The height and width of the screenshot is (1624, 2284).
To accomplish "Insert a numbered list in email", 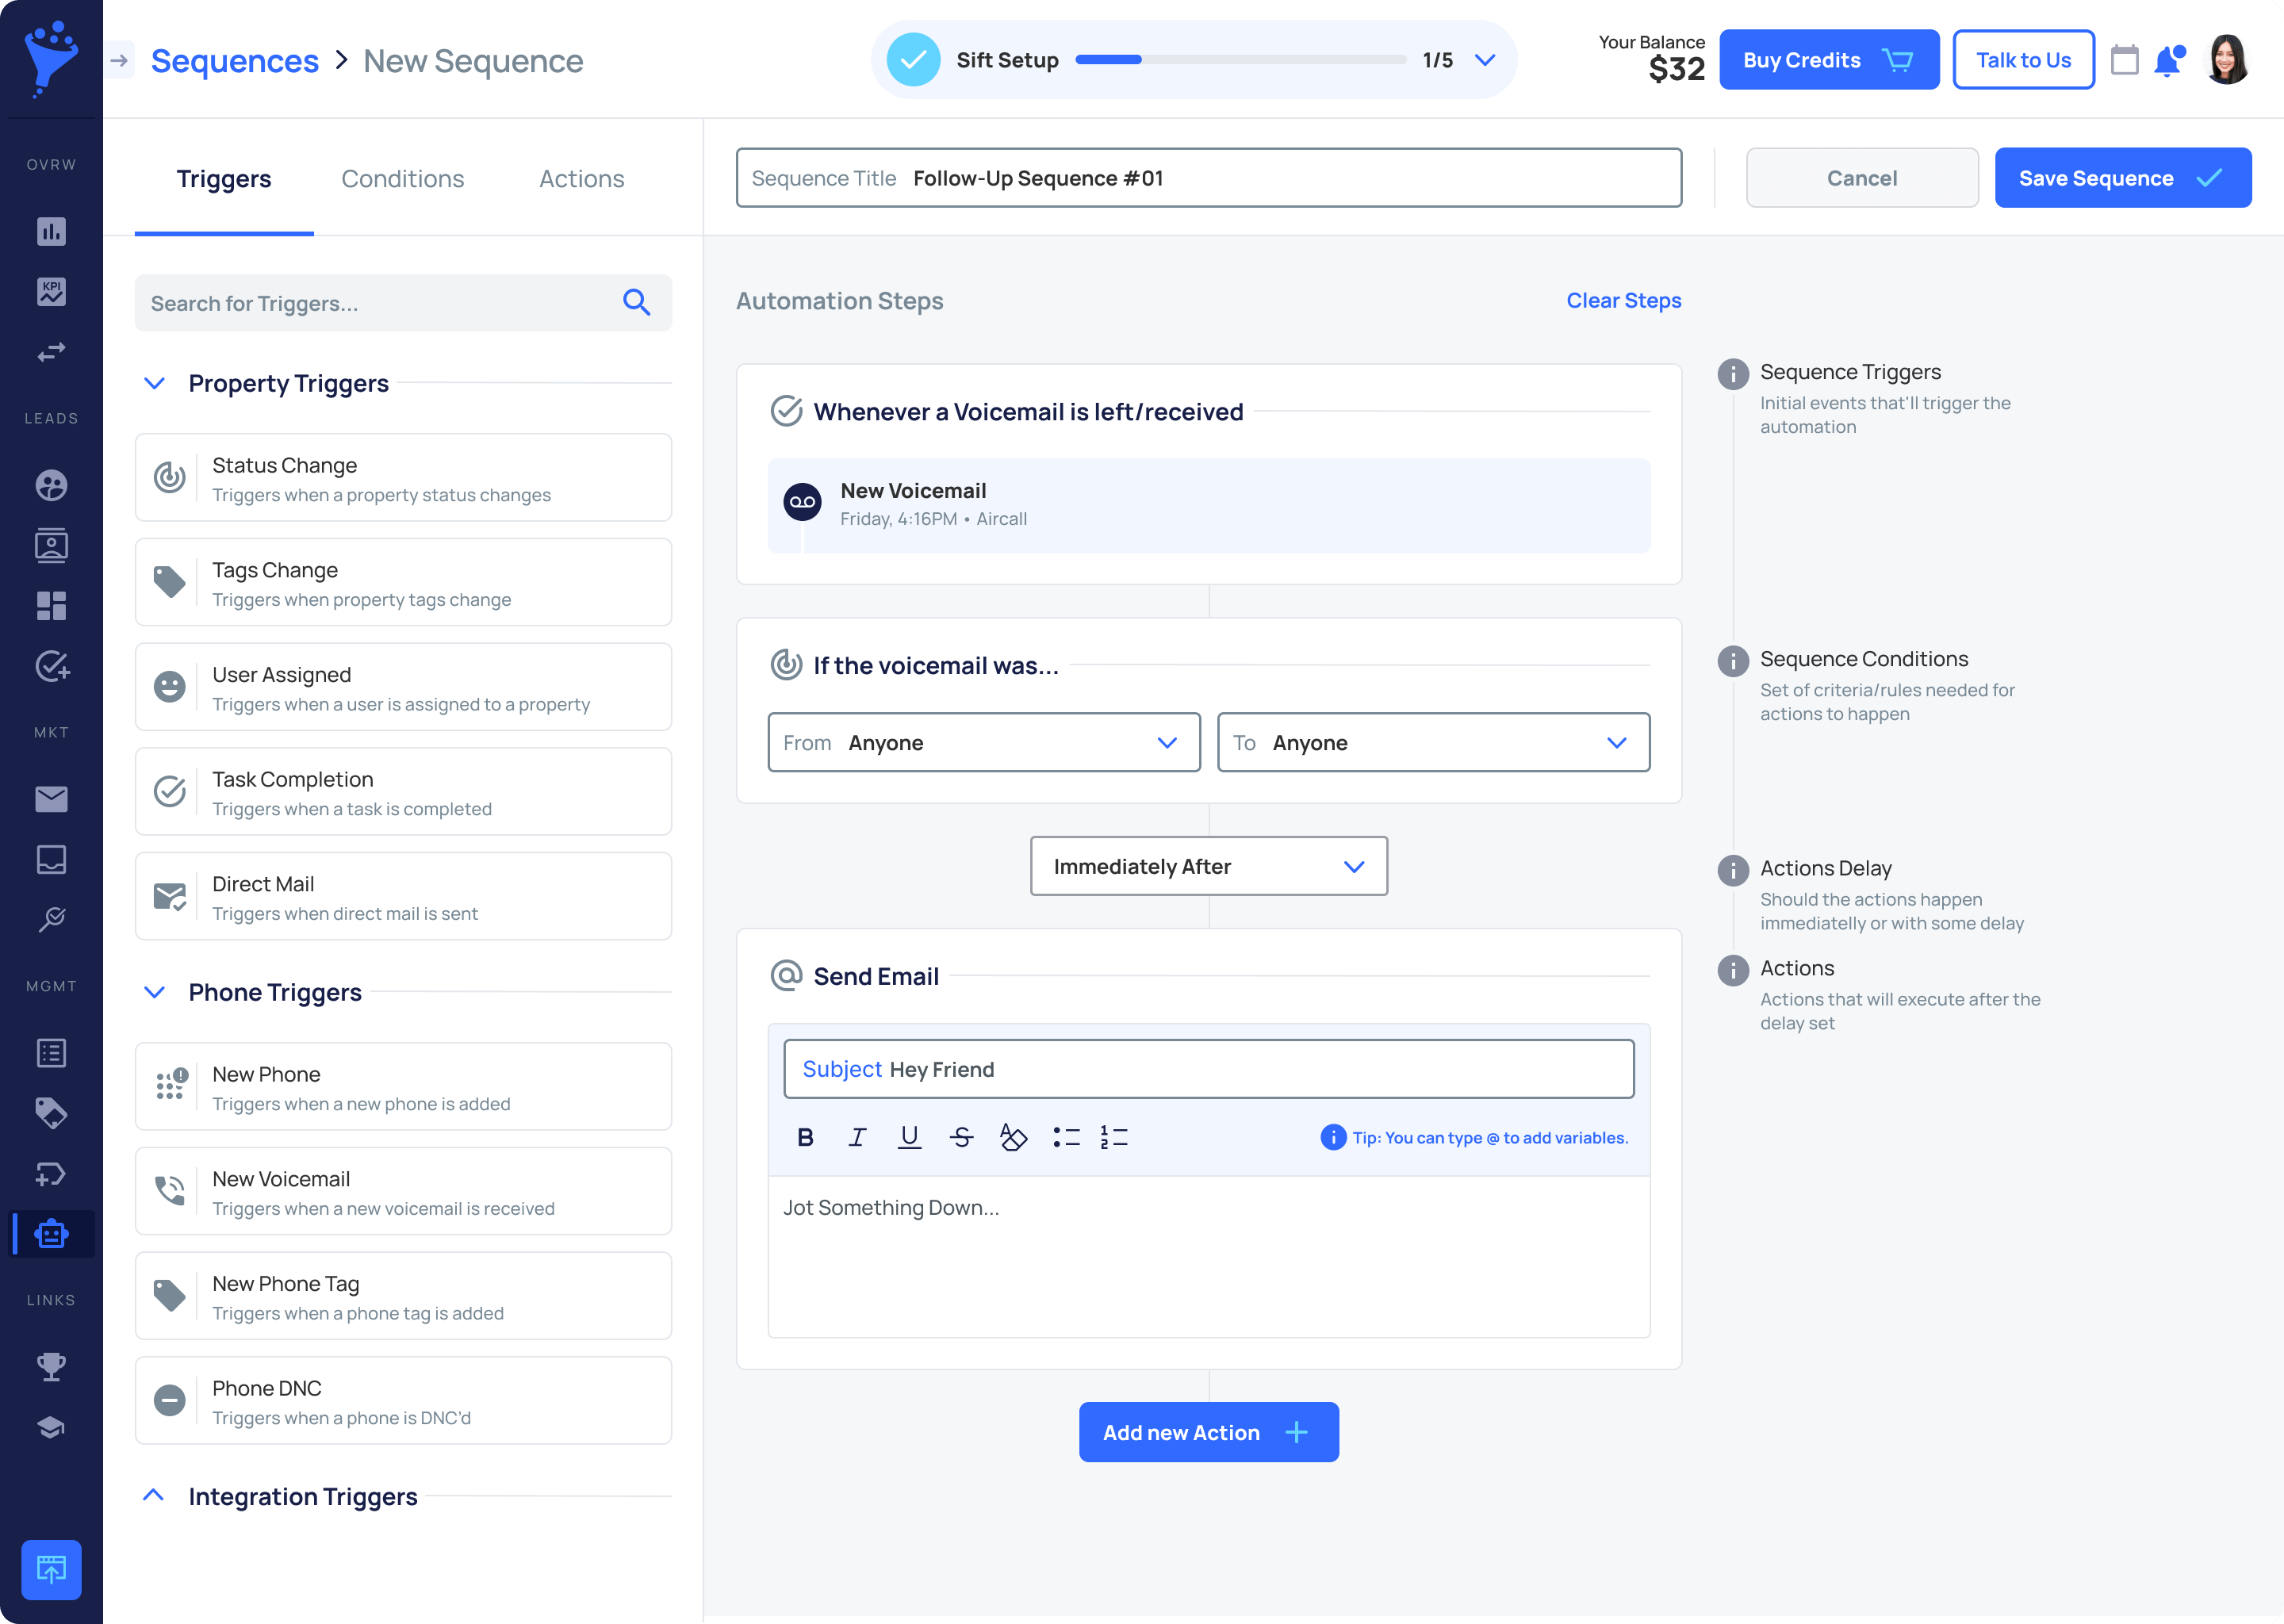I will (1113, 1137).
